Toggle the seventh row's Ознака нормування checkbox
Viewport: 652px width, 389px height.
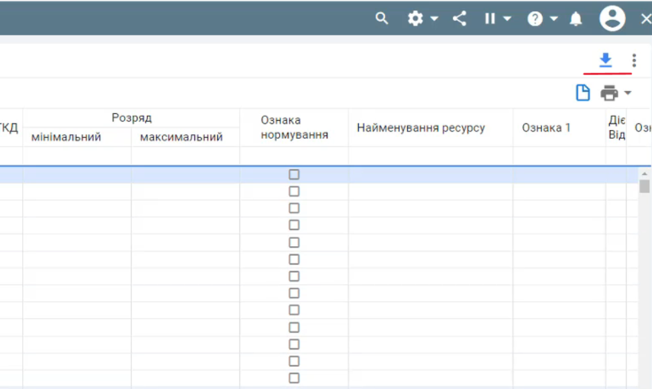tap(294, 276)
